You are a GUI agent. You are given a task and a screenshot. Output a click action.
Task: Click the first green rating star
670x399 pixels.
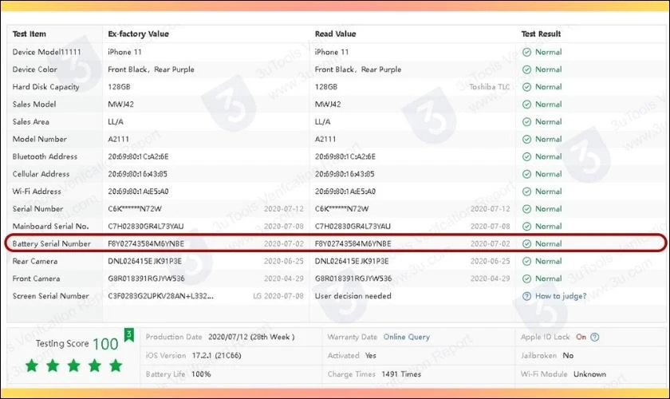tap(32, 365)
